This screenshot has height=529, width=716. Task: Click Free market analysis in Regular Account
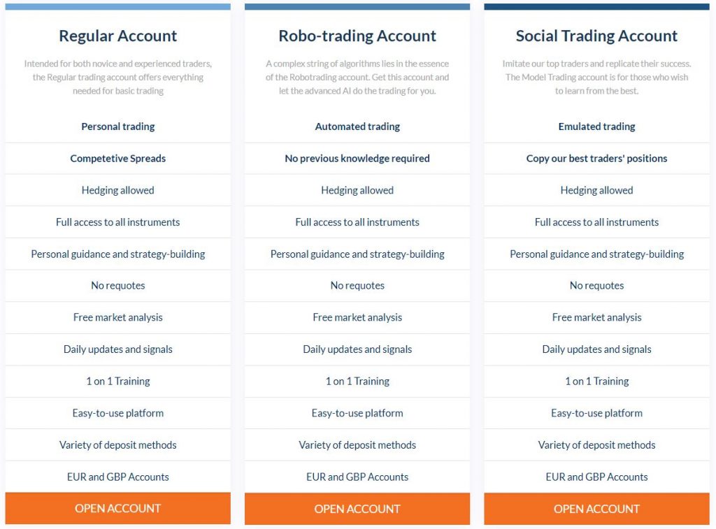pos(117,317)
